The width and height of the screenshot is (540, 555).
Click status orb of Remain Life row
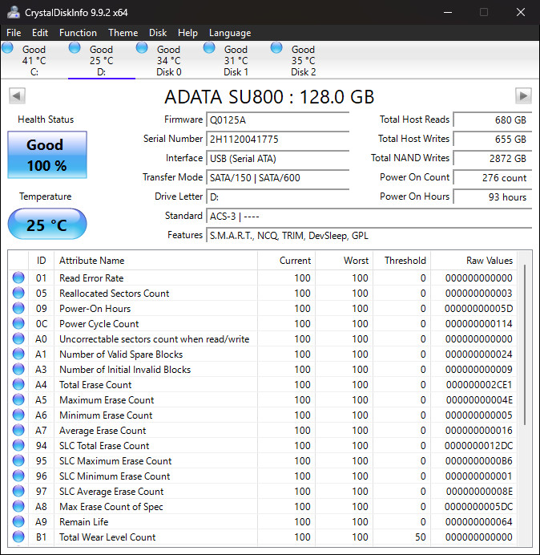18,521
